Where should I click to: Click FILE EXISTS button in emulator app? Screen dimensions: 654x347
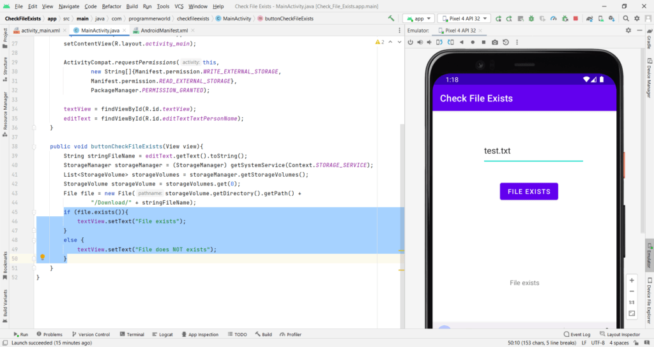coord(529,191)
